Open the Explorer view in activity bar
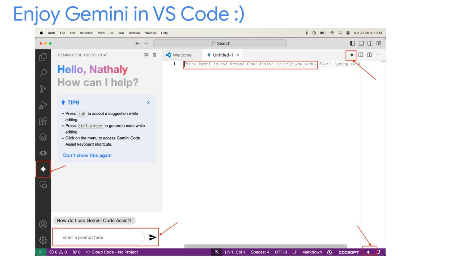This screenshot has height=260, width=463. pos(43,57)
